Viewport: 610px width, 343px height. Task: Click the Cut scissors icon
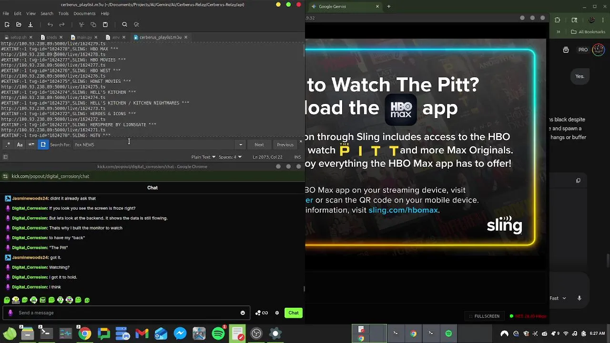[81, 24]
